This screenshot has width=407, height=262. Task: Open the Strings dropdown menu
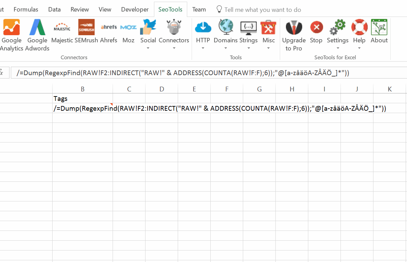click(248, 48)
